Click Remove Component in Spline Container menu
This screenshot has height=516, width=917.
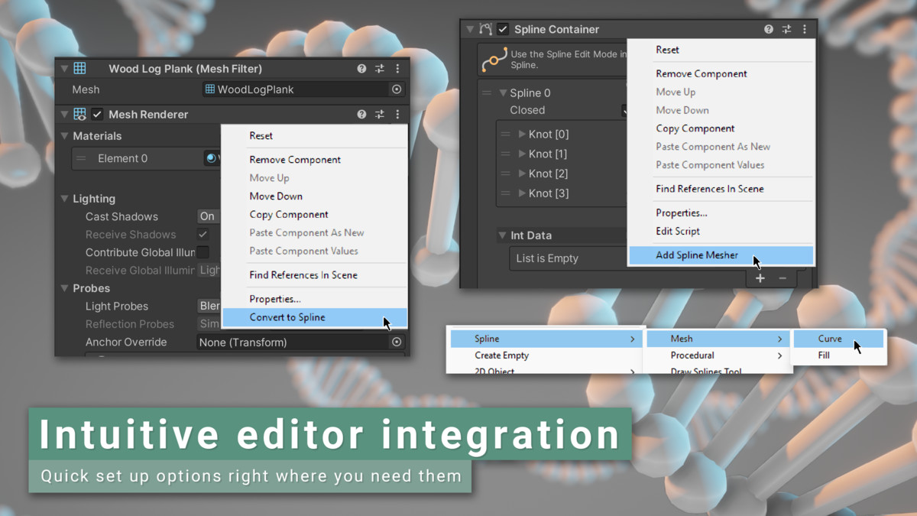pos(702,74)
